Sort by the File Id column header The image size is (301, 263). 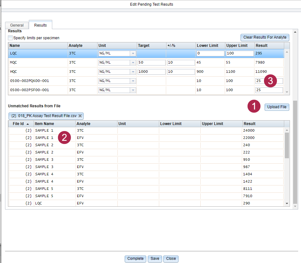click(21, 124)
